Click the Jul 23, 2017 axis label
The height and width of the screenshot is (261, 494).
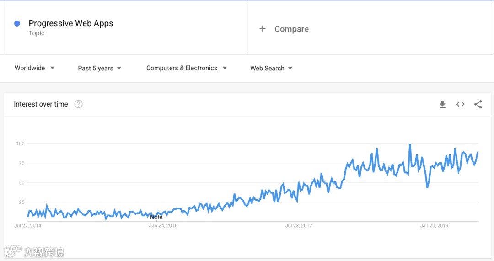coord(299,225)
